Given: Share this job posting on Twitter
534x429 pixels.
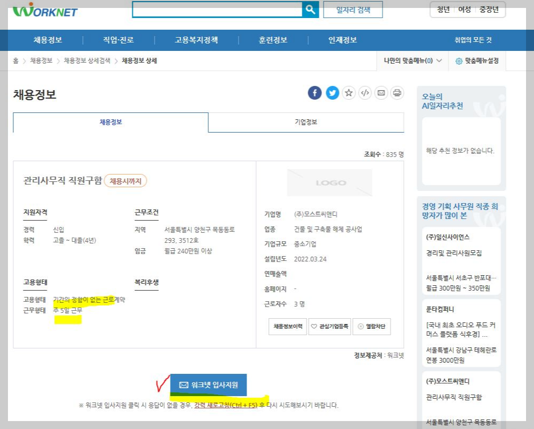Looking at the screenshot, I should click(332, 92).
